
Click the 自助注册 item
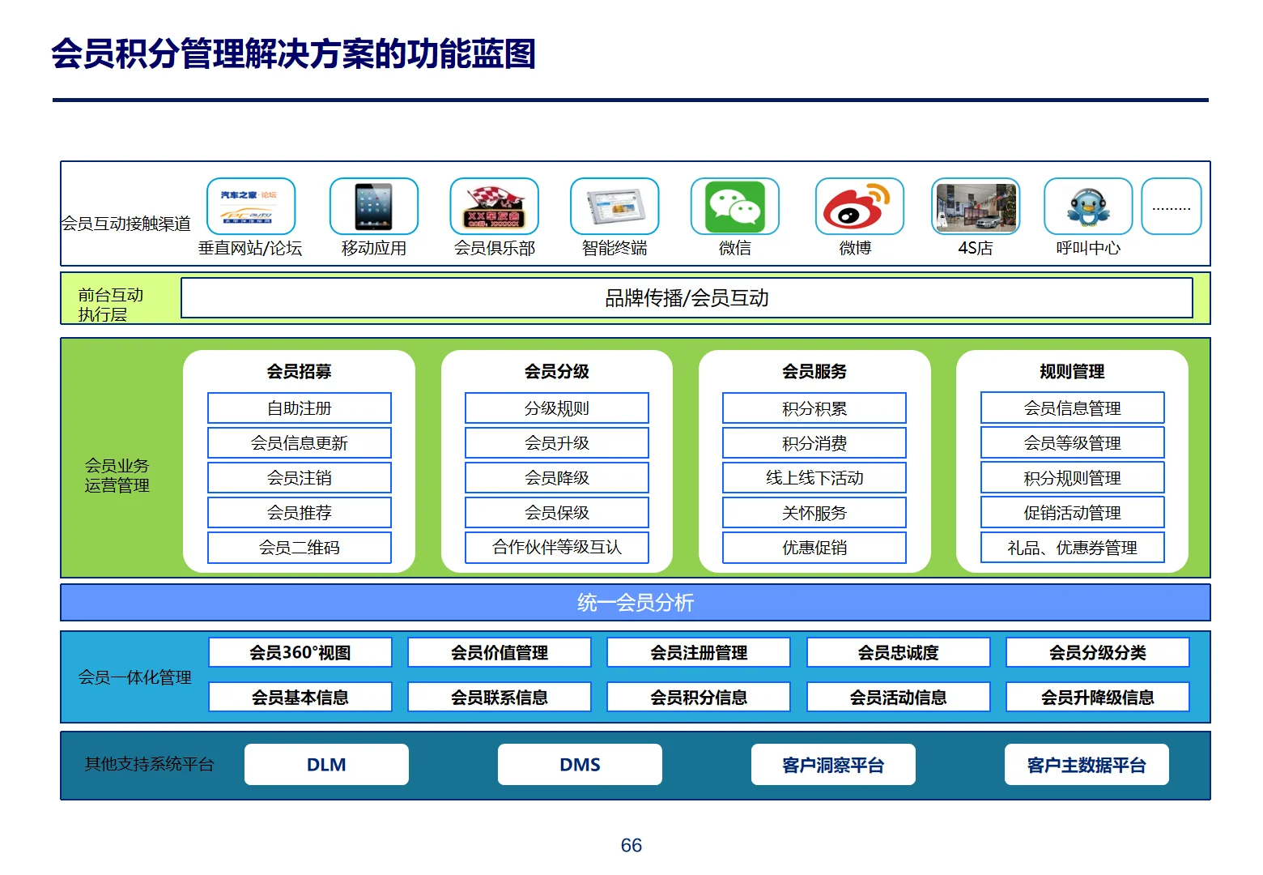(300, 408)
